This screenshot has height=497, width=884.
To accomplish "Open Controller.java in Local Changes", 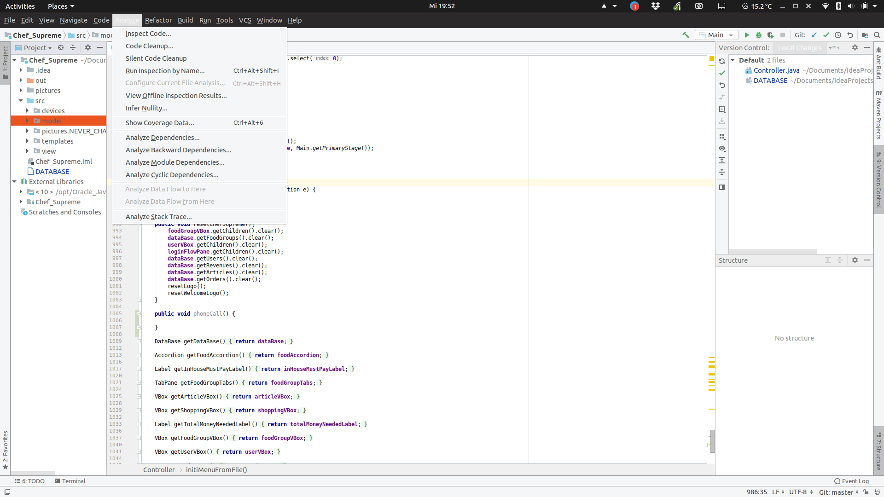I will coord(776,70).
